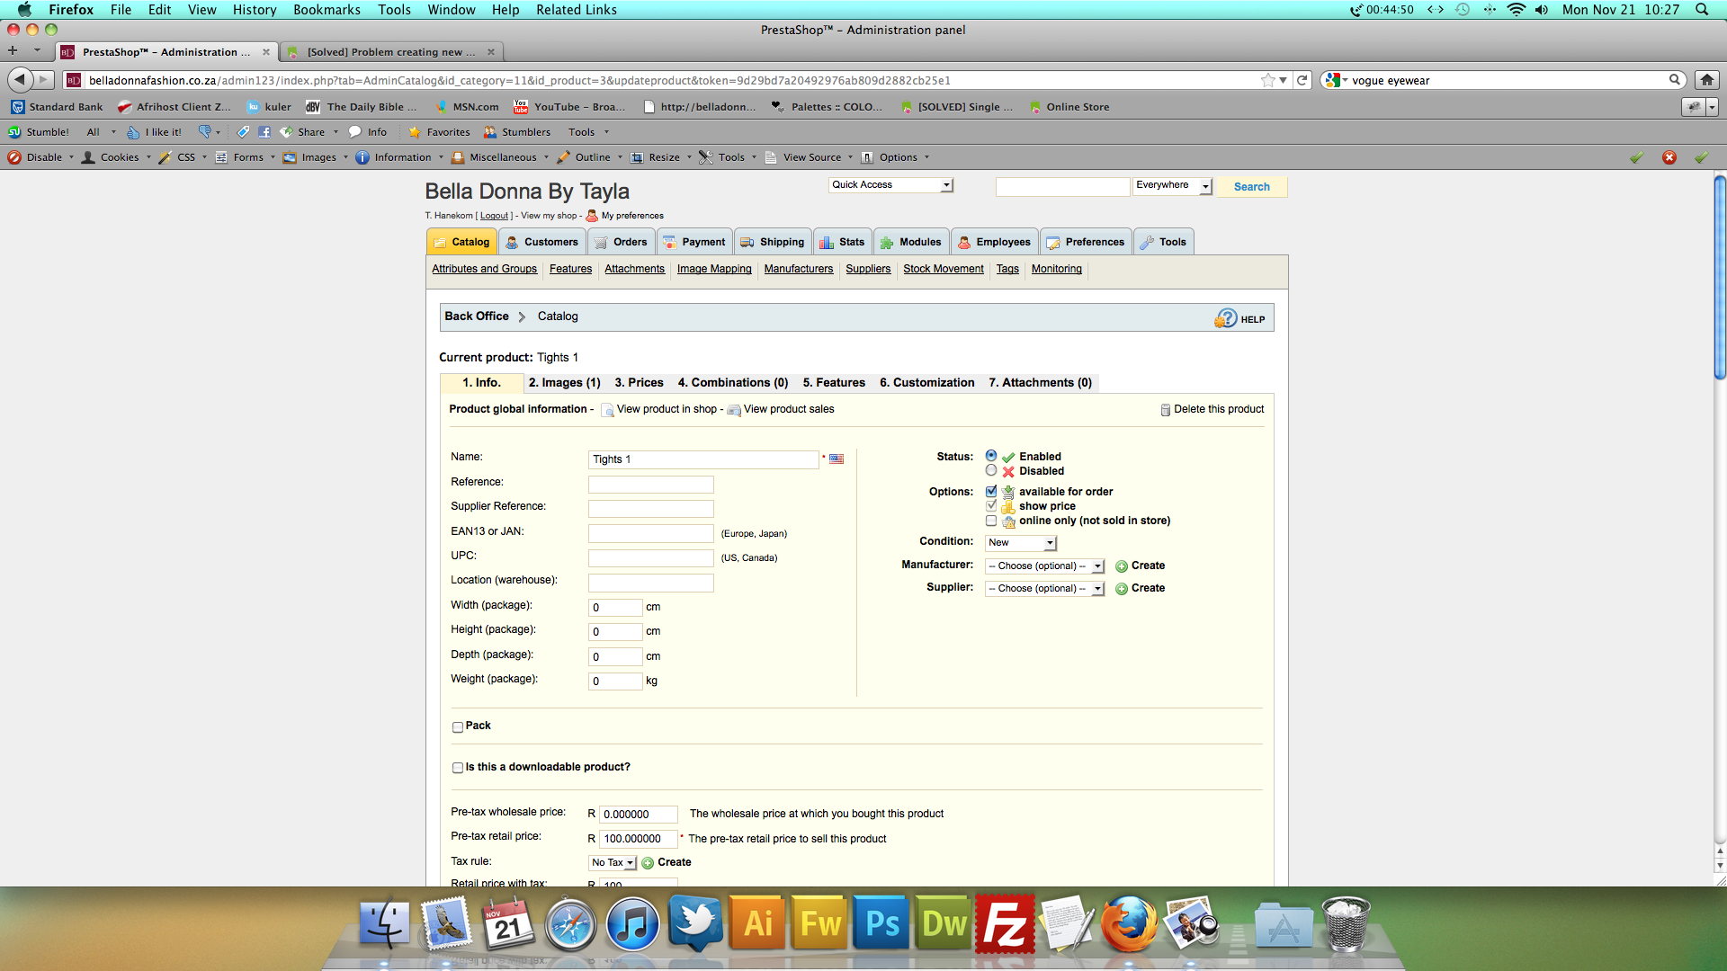The width and height of the screenshot is (1727, 971).
Task: Check the online only option checkbox
Action: (x=991, y=521)
